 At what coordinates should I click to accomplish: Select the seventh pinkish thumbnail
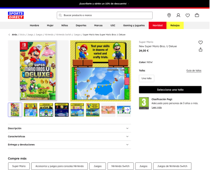click(x=108, y=110)
